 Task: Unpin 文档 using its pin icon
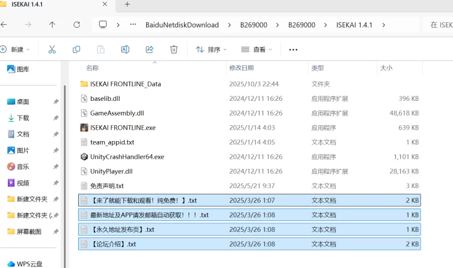[x=56, y=134]
